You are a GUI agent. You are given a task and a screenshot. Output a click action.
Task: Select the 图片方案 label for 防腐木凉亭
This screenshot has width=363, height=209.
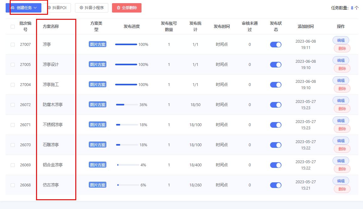pos(97,104)
